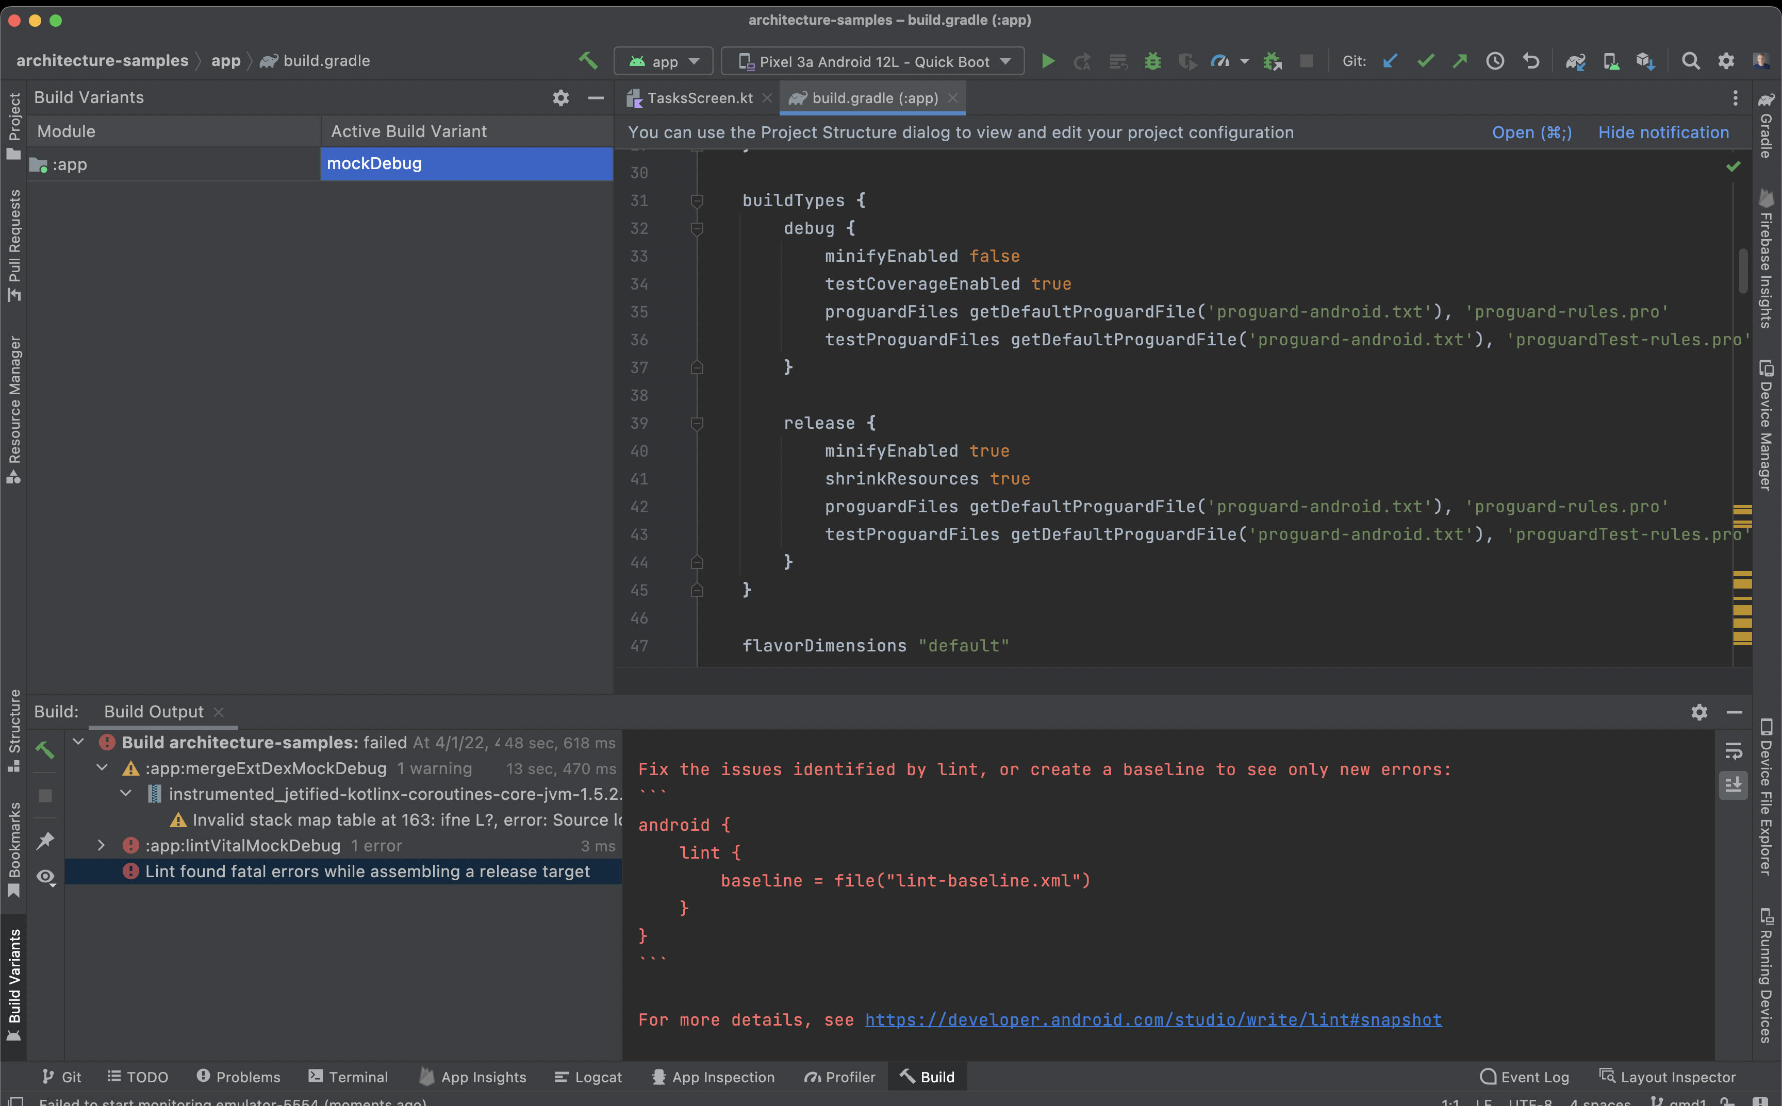Toggle soft-wrap in Build output
Screen dimensions: 1782x1106
1733,751
